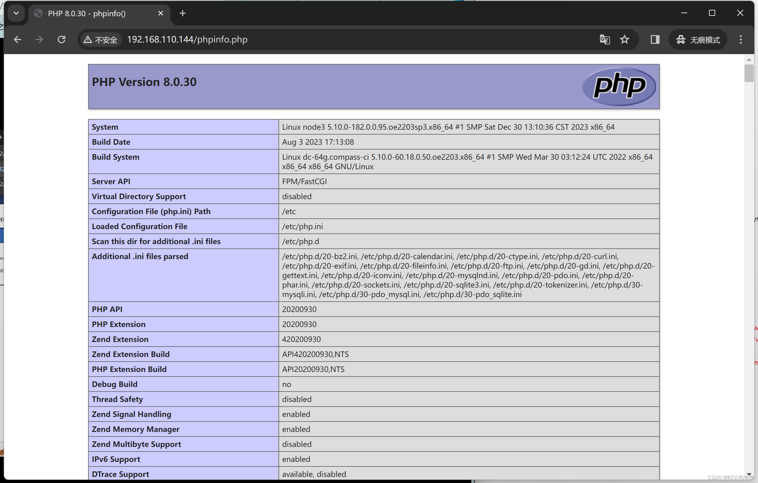Maximize the browser window
The width and height of the screenshot is (758, 483).
712,13
